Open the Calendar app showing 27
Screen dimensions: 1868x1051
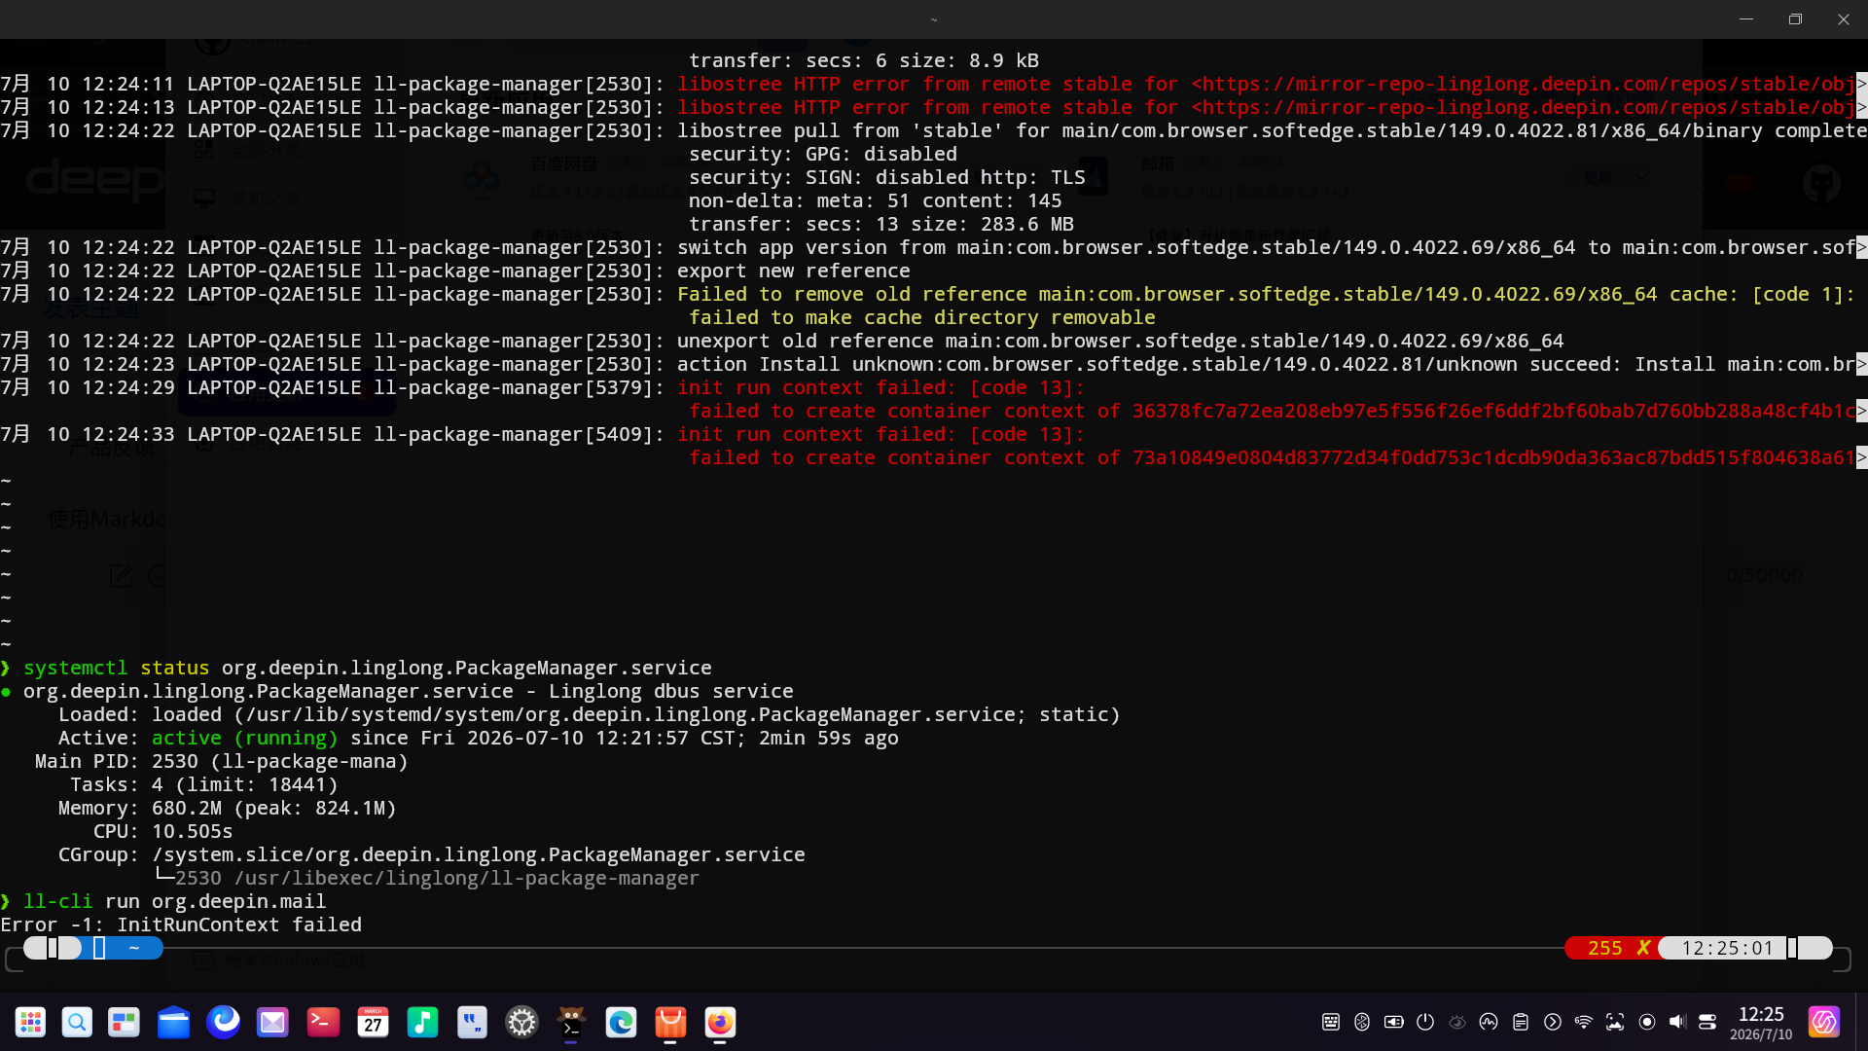[373, 1022]
